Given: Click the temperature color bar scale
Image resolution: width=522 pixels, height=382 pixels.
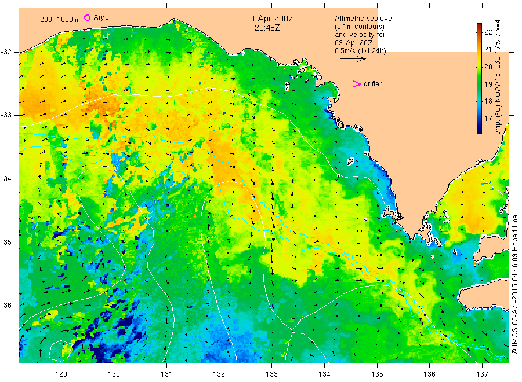Looking at the screenshot, I should pyautogui.click(x=479, y=79).
